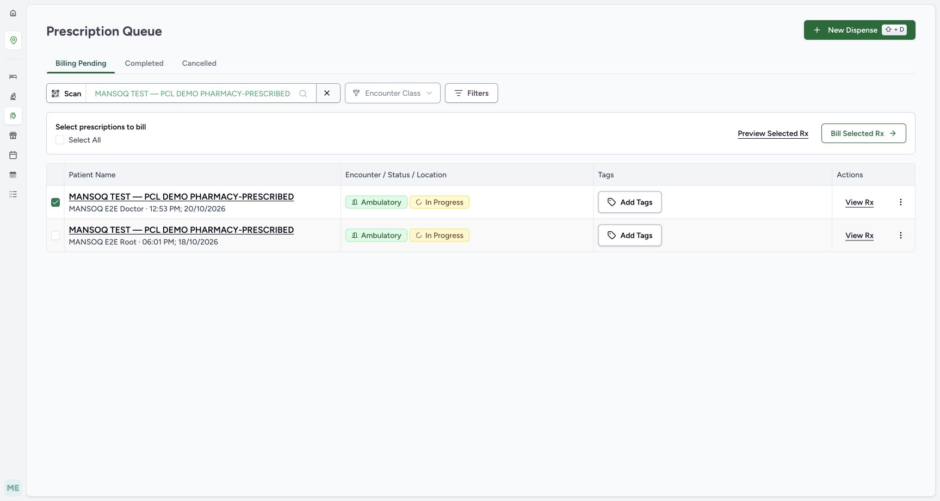Open the microscope lab sidebar icon
Screen dimensions: 940x501
(13, 96)
